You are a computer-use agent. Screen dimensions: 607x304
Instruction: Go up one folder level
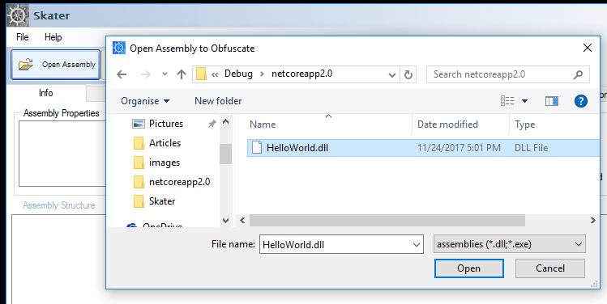182,74
